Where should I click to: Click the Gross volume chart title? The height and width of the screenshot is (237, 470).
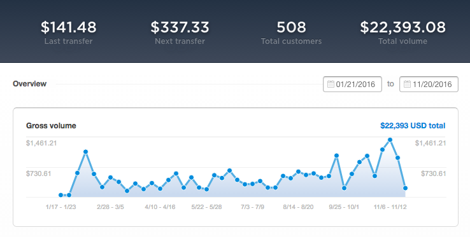click(x=51, y=126)
